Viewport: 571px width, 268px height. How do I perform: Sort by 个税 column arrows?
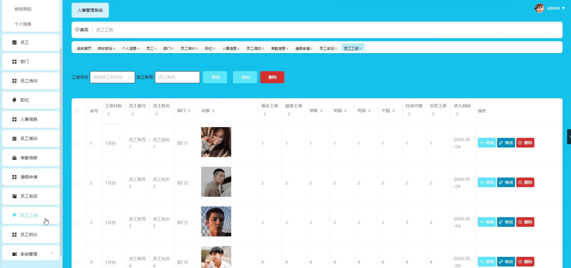pos(394,111)
